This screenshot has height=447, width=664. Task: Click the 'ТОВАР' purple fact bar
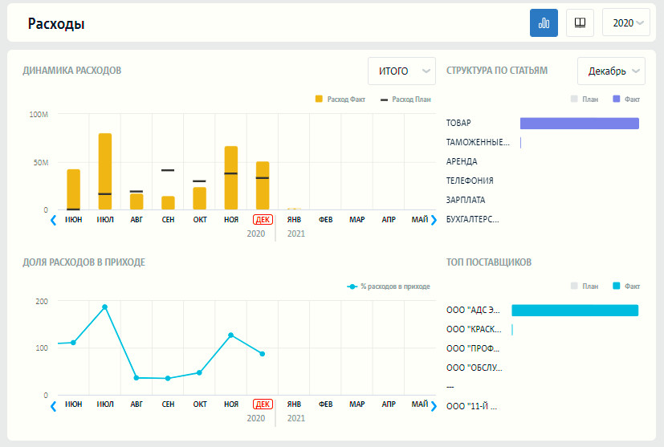coord(579,123)
